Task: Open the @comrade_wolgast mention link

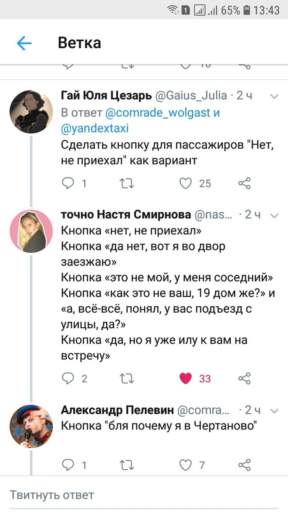Action: pyautogui.click(x=158, y=113)
